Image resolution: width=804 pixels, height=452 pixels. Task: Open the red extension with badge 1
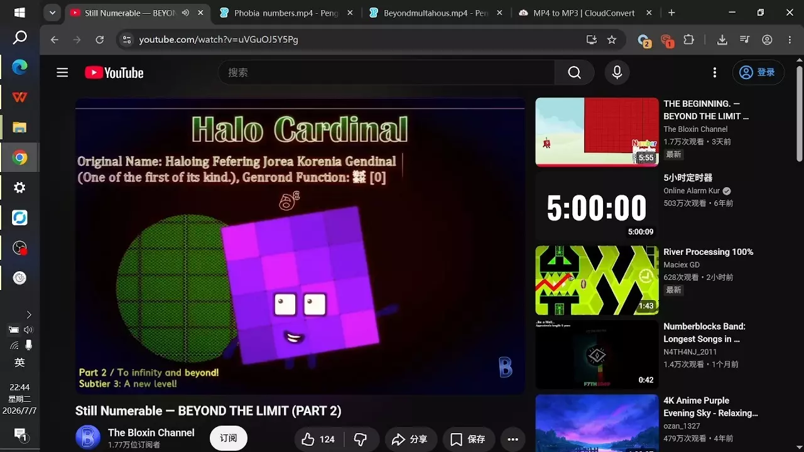pyautogui.click(x=666, y=40)
